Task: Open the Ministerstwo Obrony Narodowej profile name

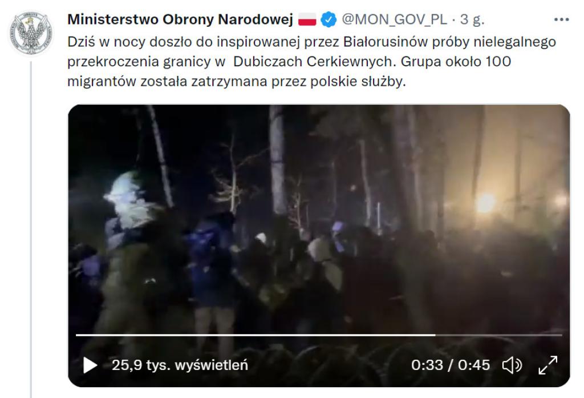Action: coord(180,19)
